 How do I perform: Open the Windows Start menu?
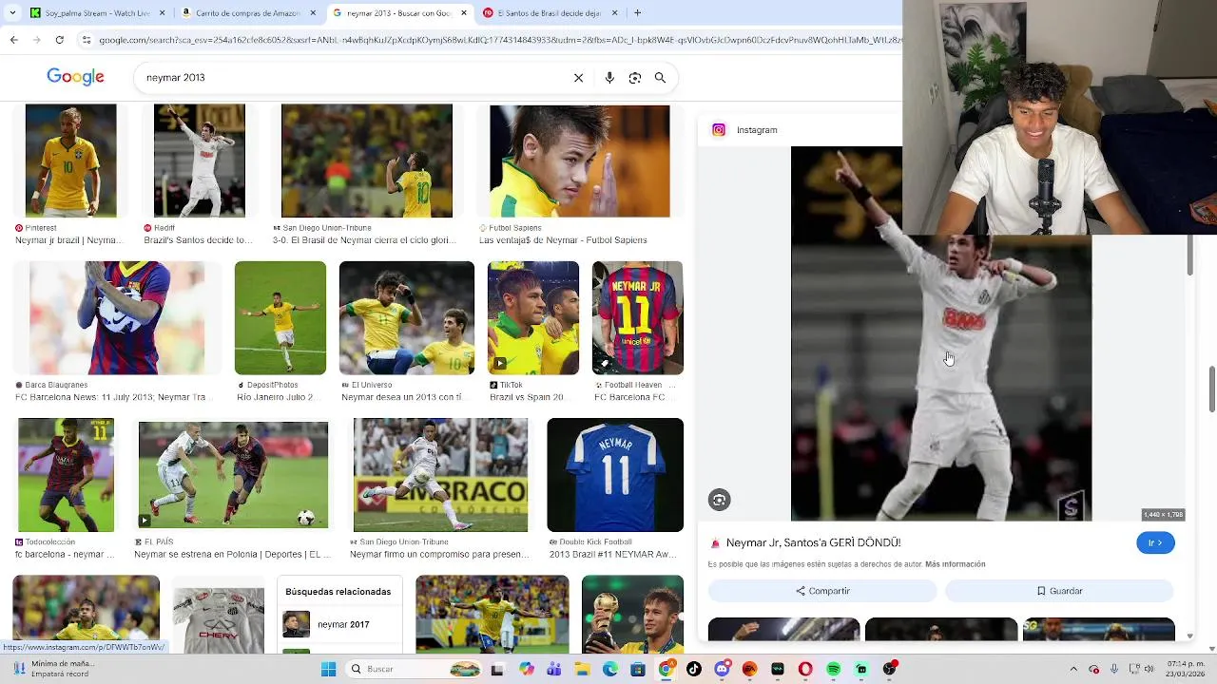[328, 669]
